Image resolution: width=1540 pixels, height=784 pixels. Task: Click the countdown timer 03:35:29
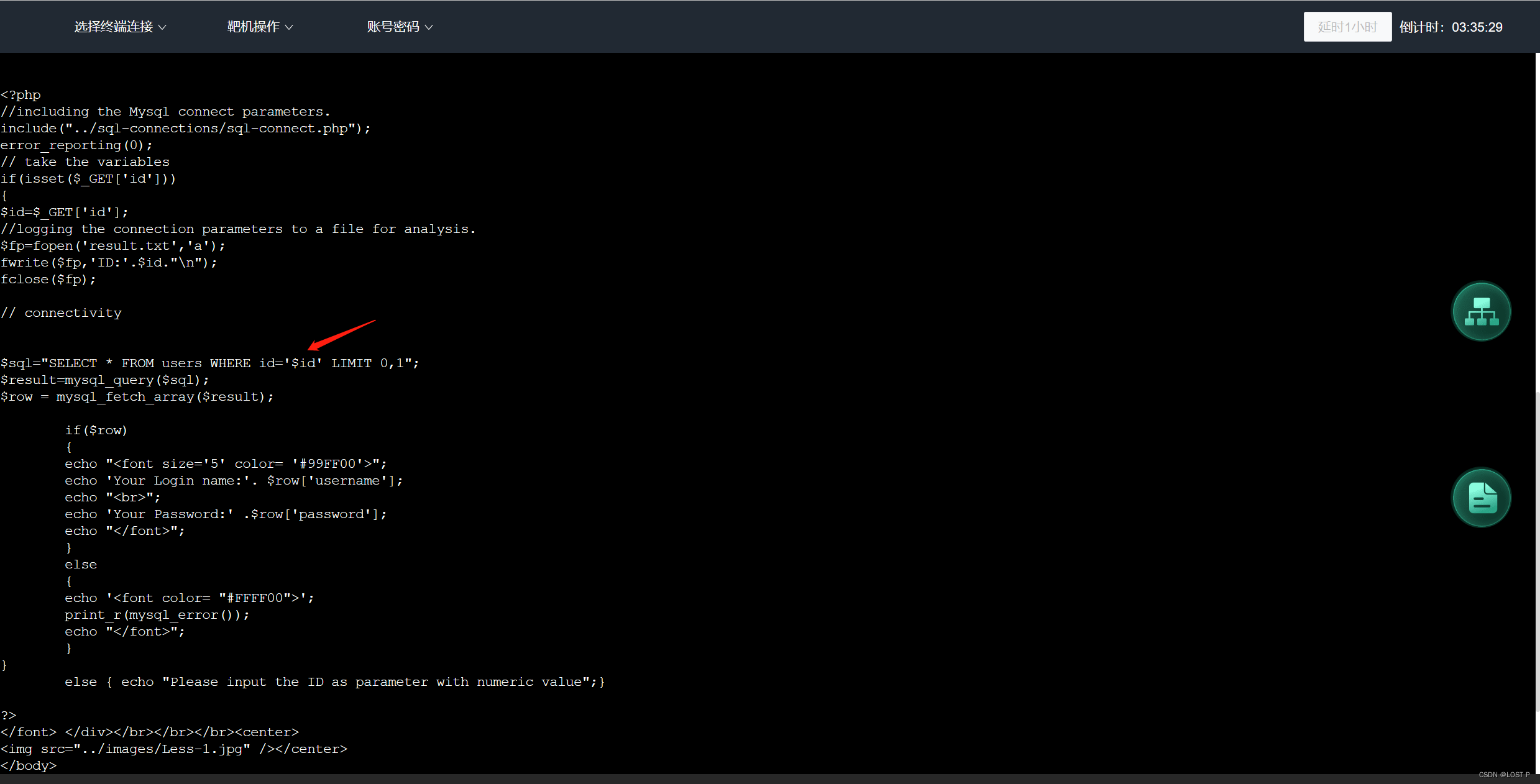pos(1477,27)
